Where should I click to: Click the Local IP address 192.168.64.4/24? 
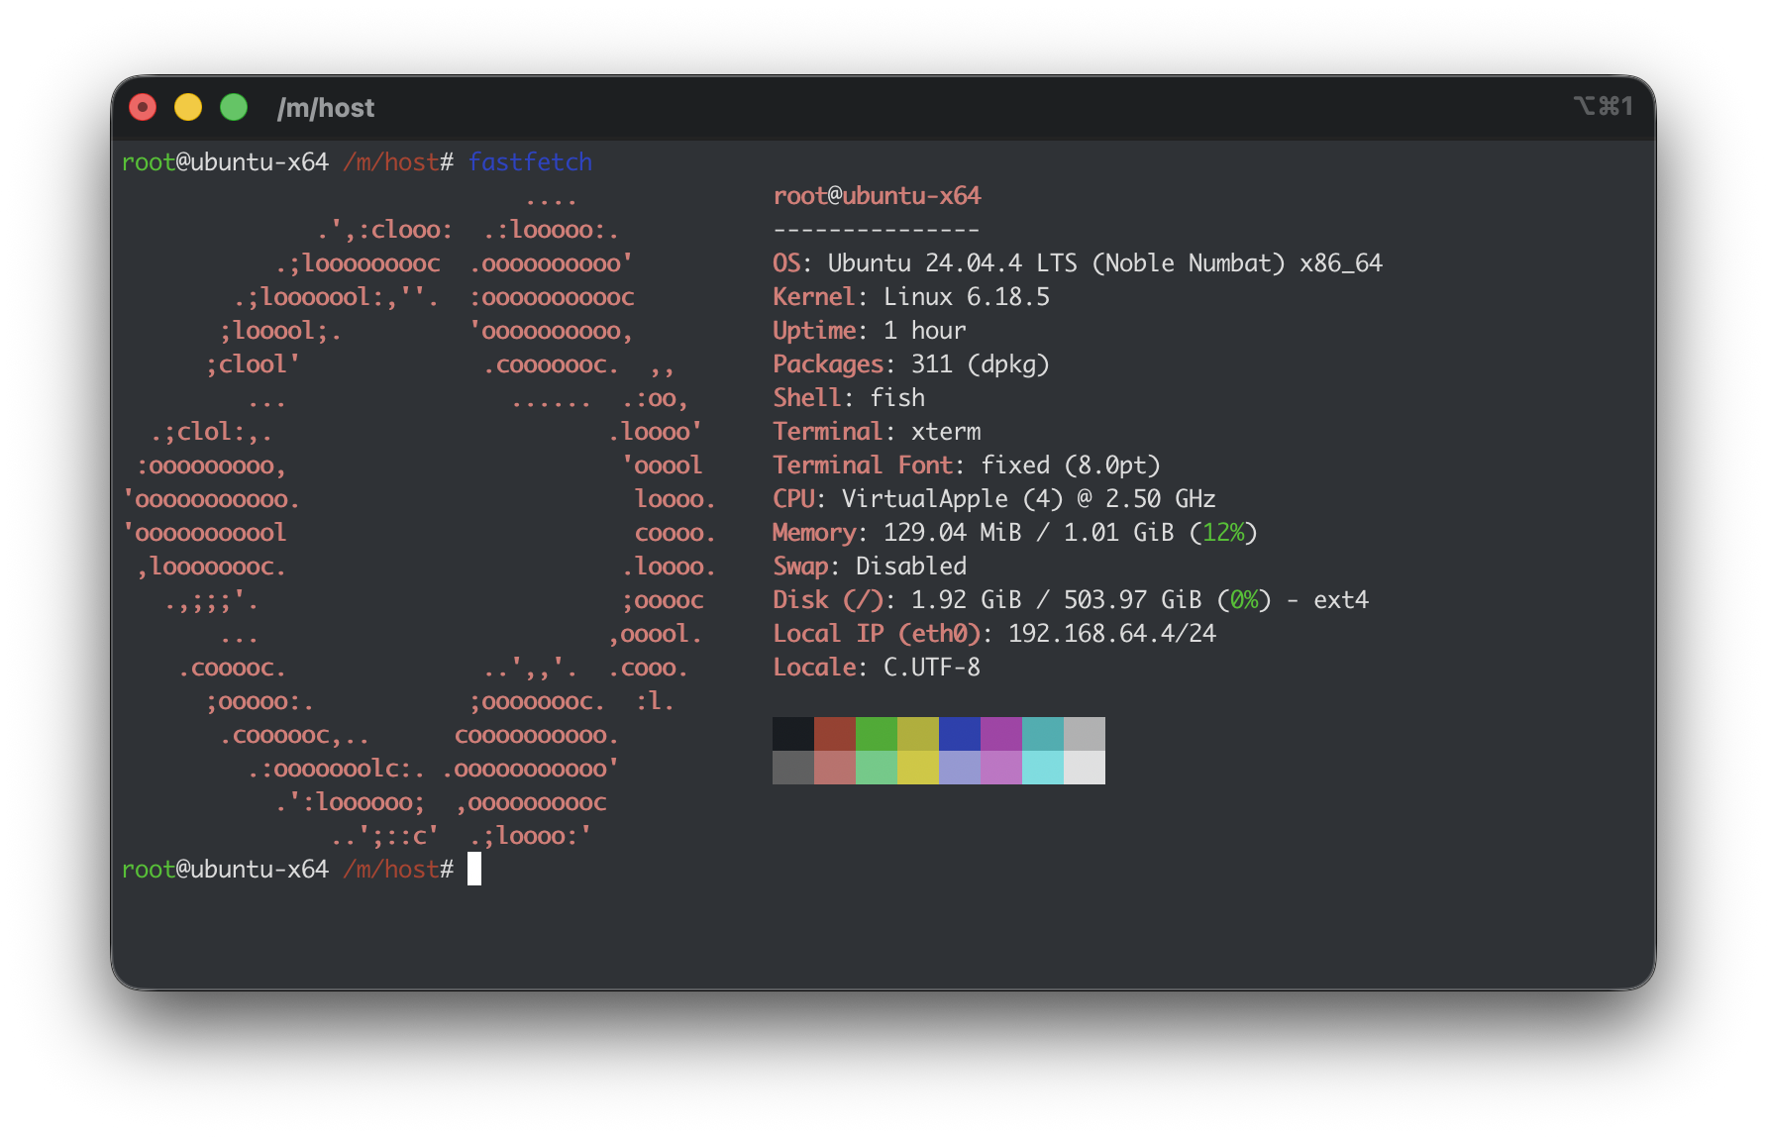point(1111,634)
